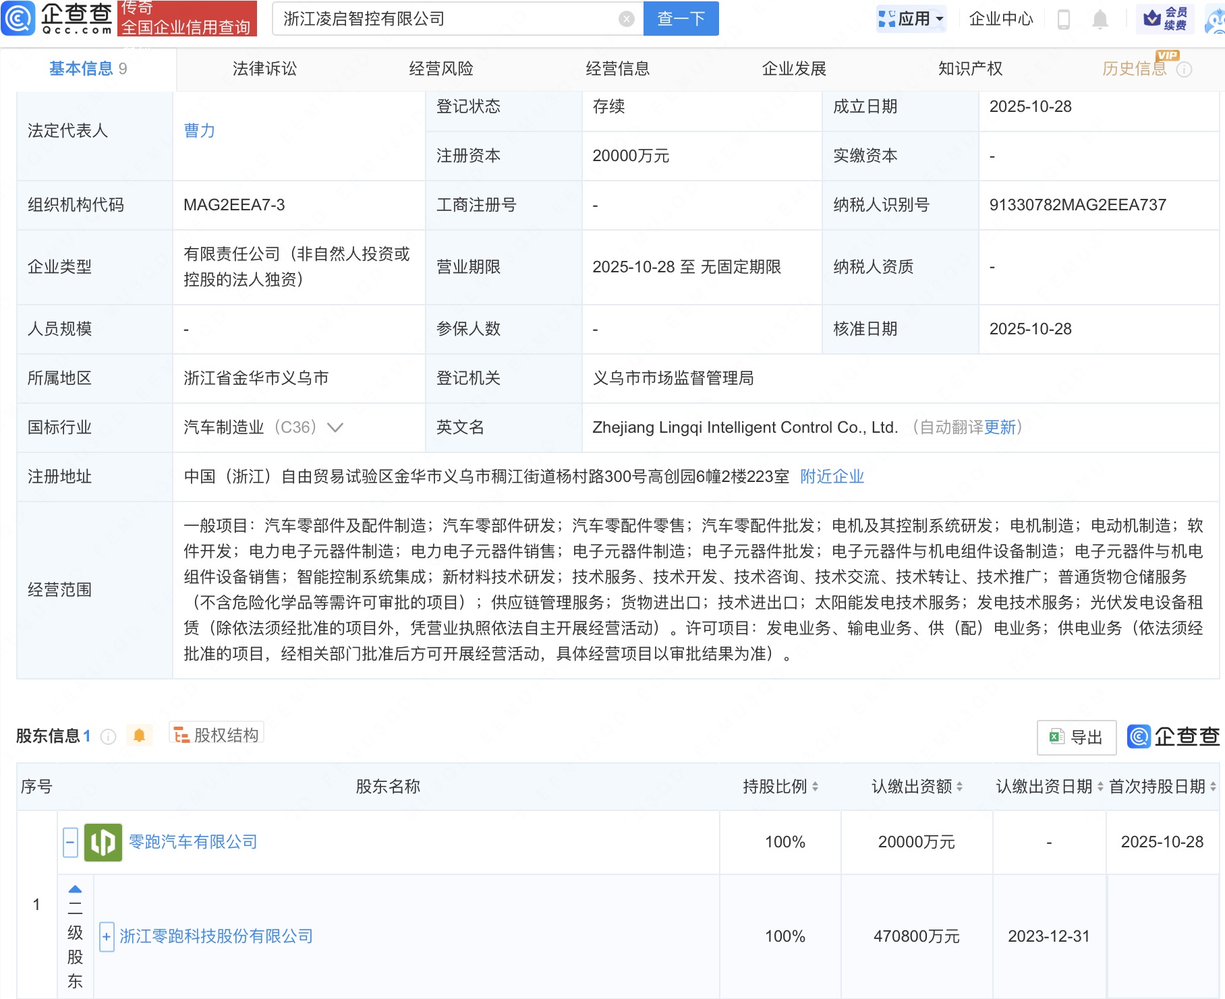1225x999 pixels.
Task: Click the alert bell beside 股东信息
Action: (140, 736)
